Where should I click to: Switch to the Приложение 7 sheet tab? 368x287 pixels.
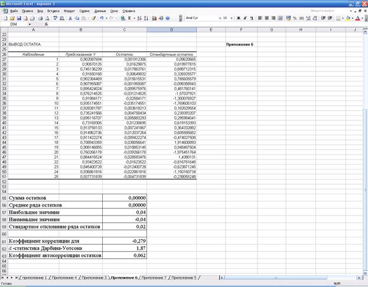coord(154,277)
